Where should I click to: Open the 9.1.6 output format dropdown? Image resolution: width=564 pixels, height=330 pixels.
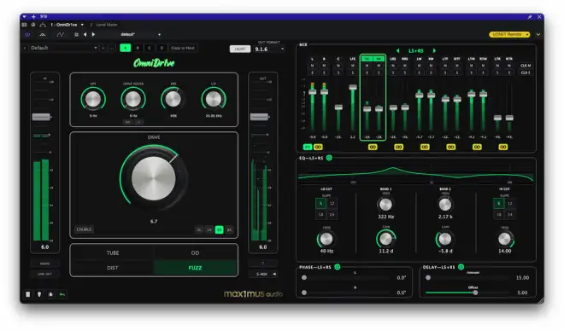pyautogui.click(x=269, y=49)
